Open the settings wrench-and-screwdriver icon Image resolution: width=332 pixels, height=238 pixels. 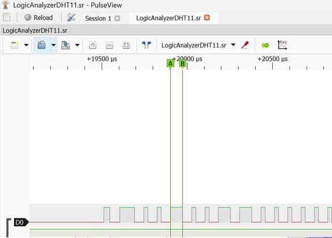click(x=71, y=17)
